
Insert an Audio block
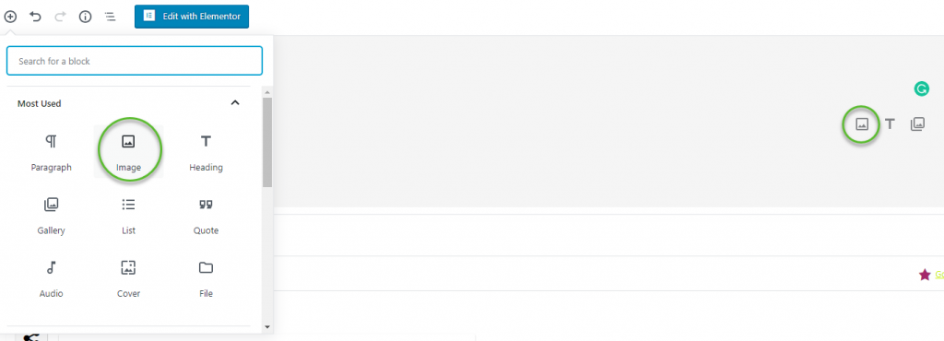coord(52,279)
